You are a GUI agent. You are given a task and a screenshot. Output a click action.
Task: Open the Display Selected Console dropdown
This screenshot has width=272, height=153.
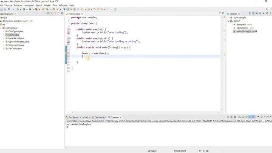[x=264, y=117]
